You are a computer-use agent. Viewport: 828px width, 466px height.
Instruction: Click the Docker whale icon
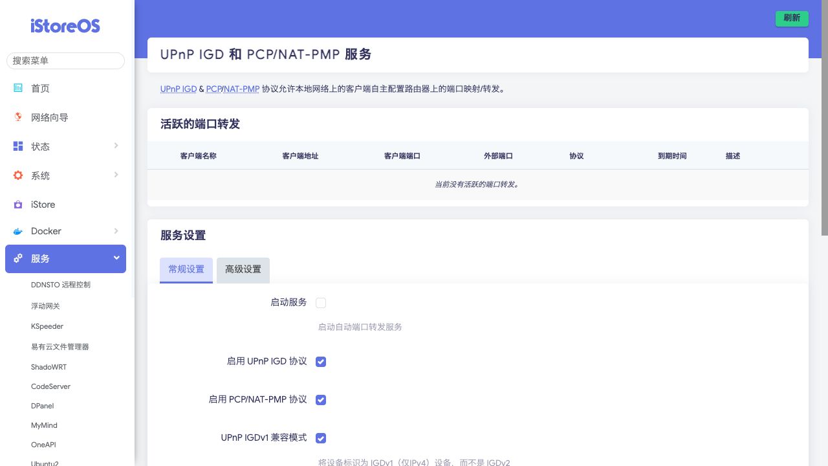pyautogui.click(x=18, y=231)
